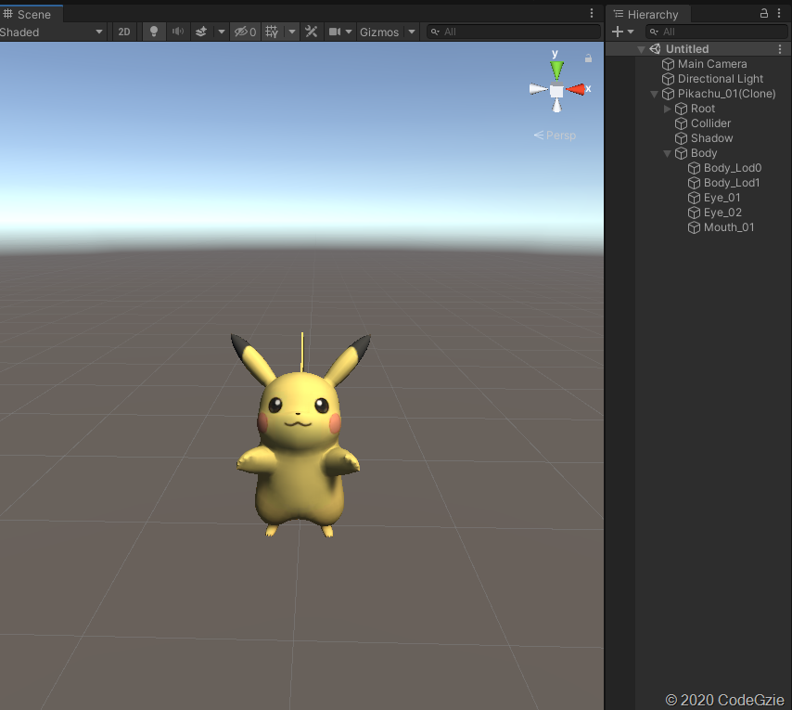Select Body object
This screenshot has width=792, height=710.
click(x=704, y=153)
